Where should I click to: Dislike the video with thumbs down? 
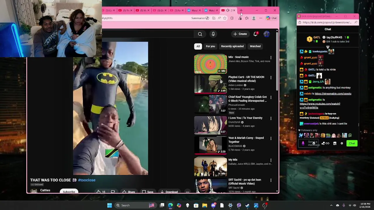[113, 192]
